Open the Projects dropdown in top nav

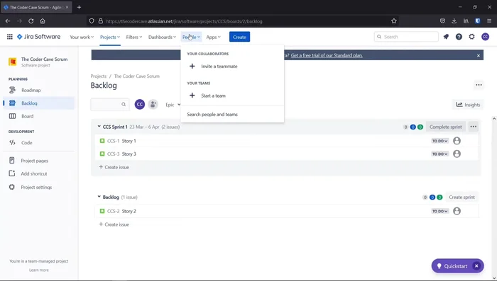[110, 37]
